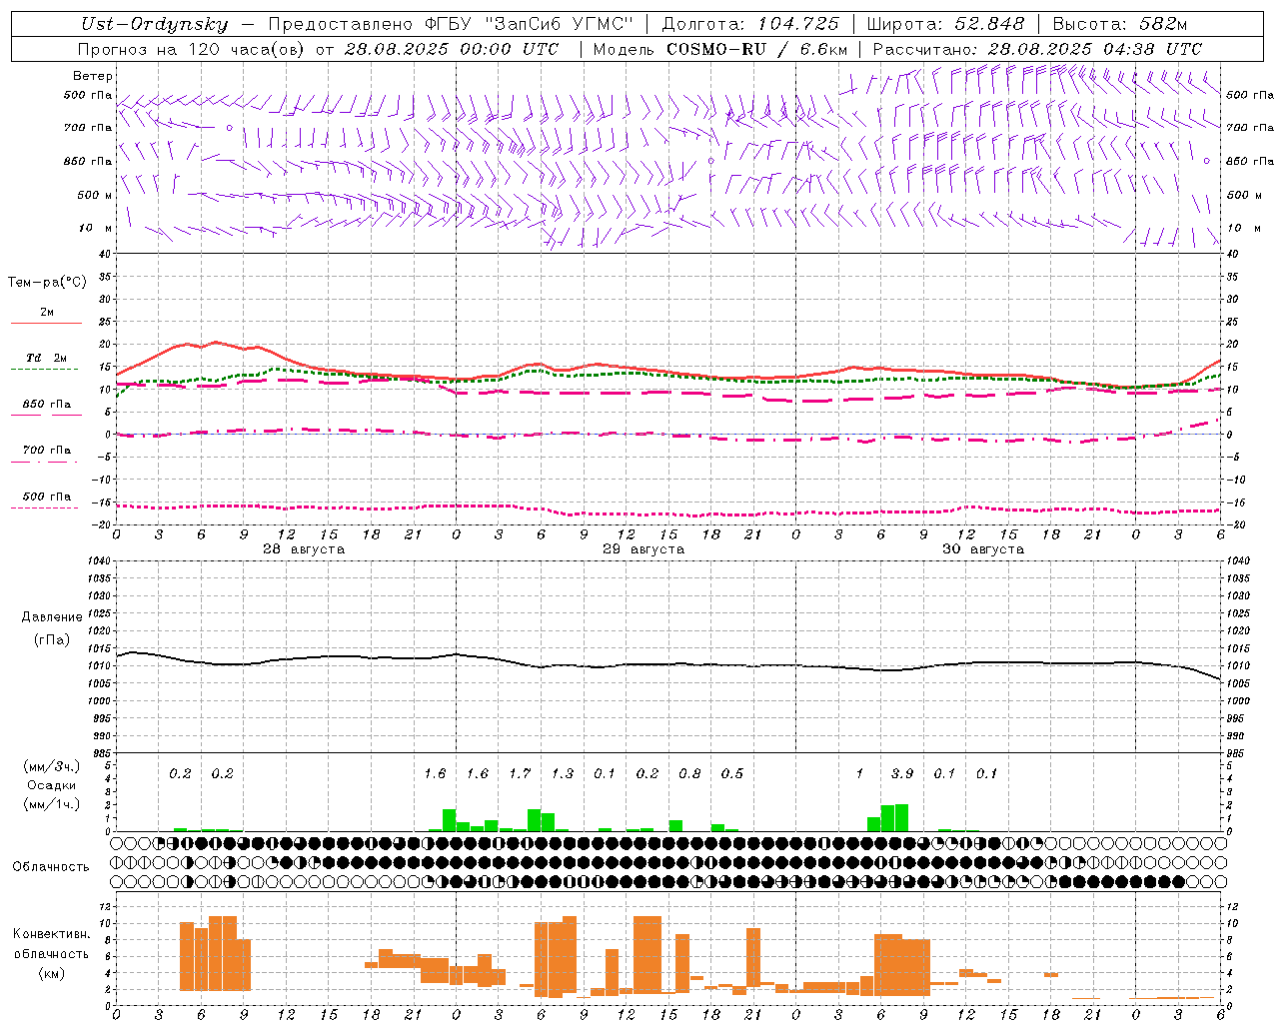The image size is (1279, 1023).
Task: Click the 3.9 precipitation total value
Action: point(902,773)
